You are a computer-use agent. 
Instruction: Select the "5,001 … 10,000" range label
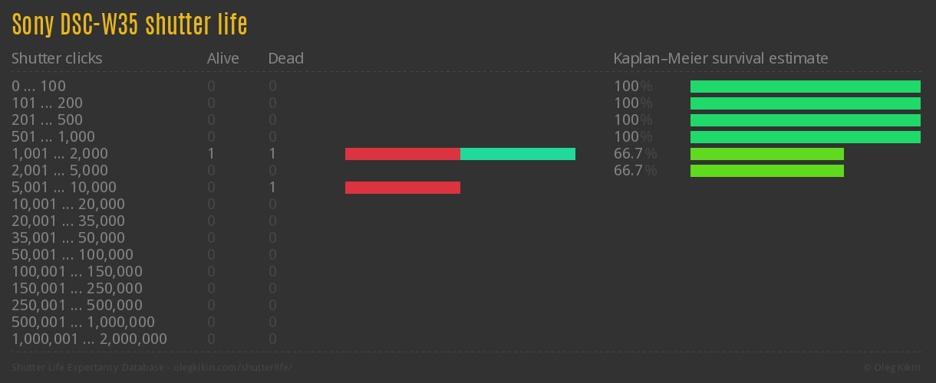(x=64, y=188)
